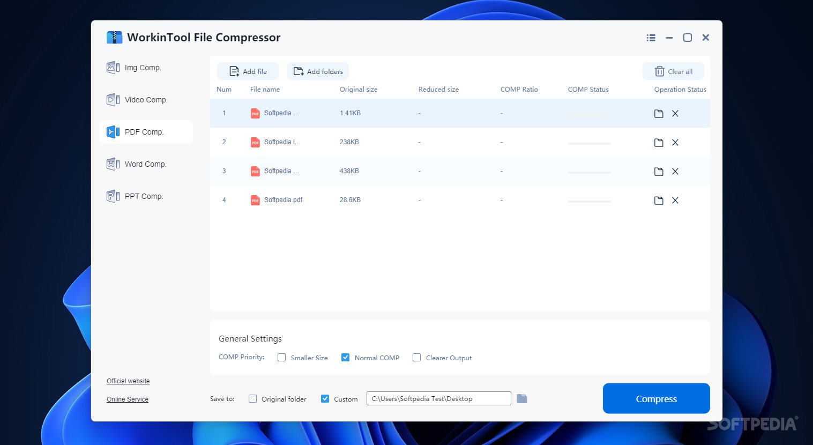Click the Original size column header
Viewport: 813px width, 445px height.
[359, 90]
